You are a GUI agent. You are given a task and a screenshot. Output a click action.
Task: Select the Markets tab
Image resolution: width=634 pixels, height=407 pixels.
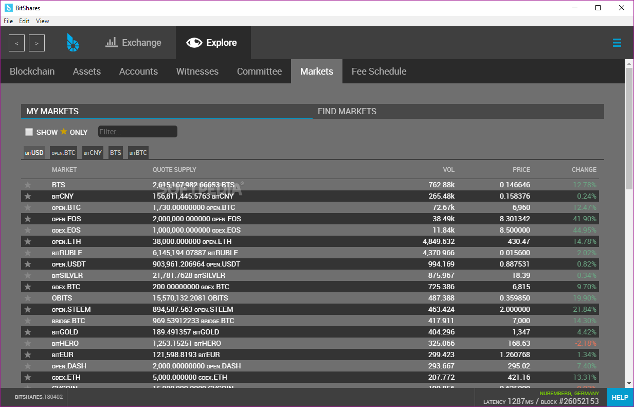(x=317, y=72)
